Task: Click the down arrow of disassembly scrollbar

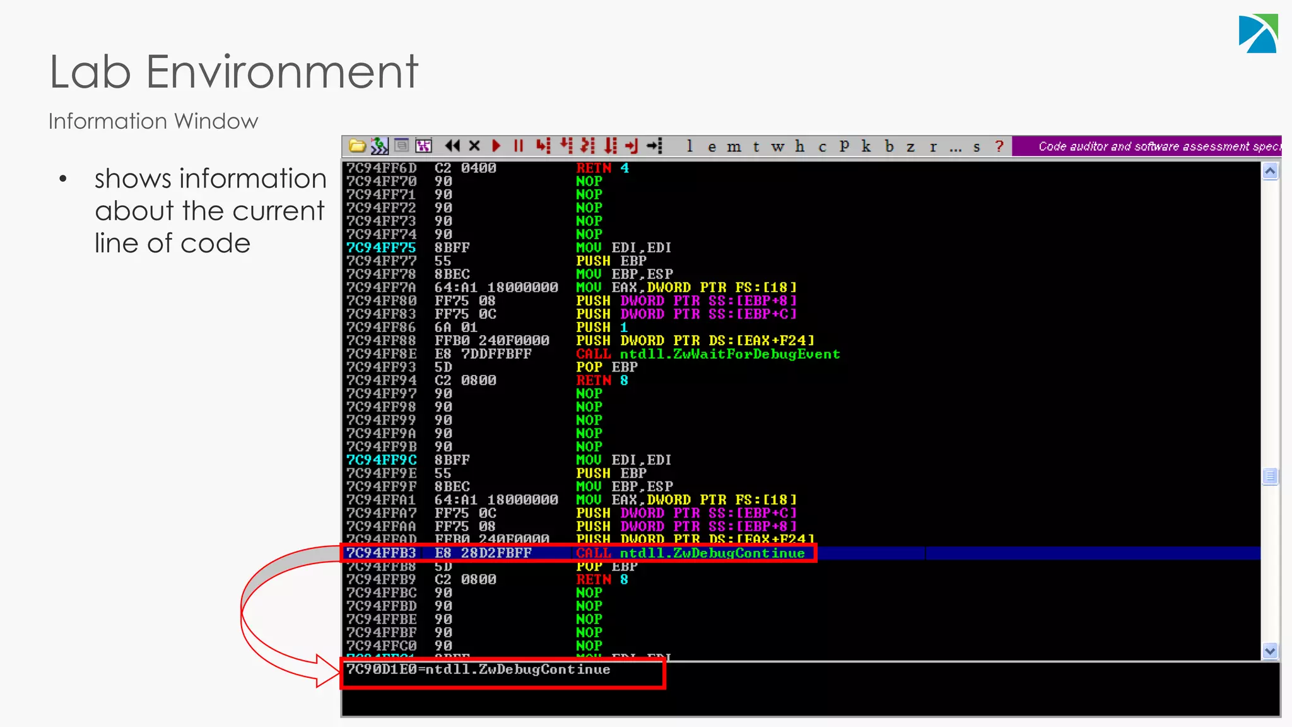Action: click(1270, 651)
